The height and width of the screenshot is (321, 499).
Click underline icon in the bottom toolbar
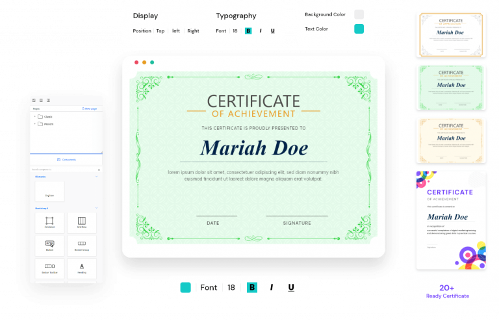coord(290,287)
